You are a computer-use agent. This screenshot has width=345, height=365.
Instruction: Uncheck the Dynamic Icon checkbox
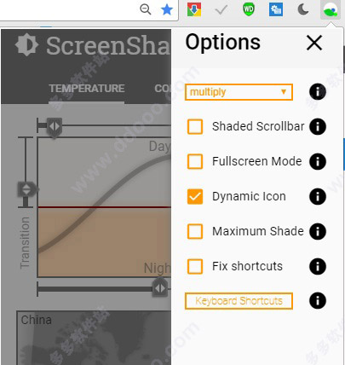(x=195, y=196)
